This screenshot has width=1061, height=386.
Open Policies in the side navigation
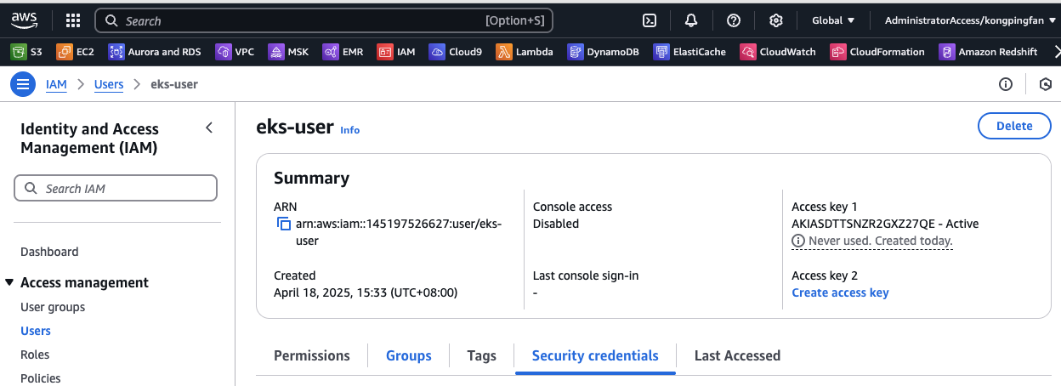click(x=41, y=378)
